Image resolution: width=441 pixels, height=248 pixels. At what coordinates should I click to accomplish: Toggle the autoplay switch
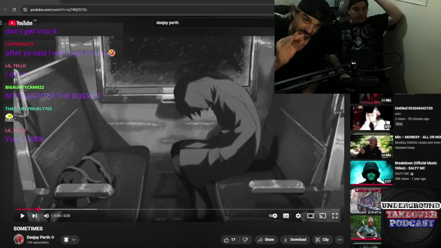[x=273, y=216]
